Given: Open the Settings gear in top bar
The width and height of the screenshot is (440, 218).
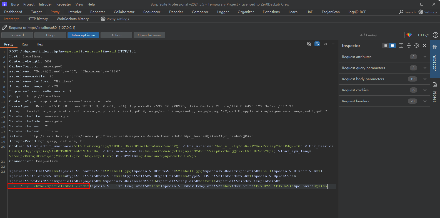Looking at the screenshot, I should 421,12.
